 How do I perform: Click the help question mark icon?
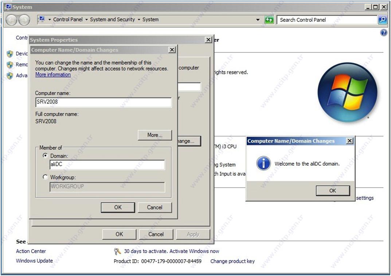tap(383, 33)
